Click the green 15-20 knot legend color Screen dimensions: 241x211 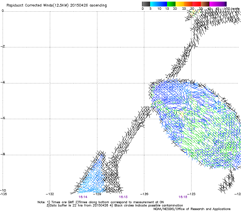(x=171, y=4)
